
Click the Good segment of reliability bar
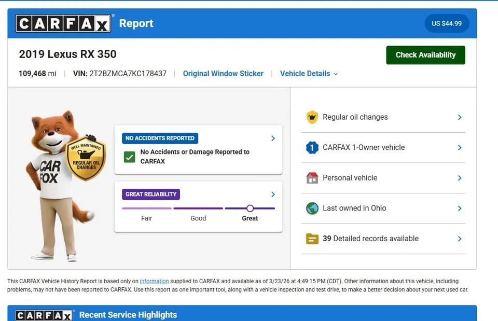coord(198,208)
